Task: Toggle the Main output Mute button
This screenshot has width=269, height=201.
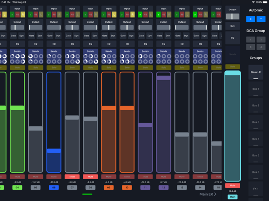Action: [x=232, y=185]
